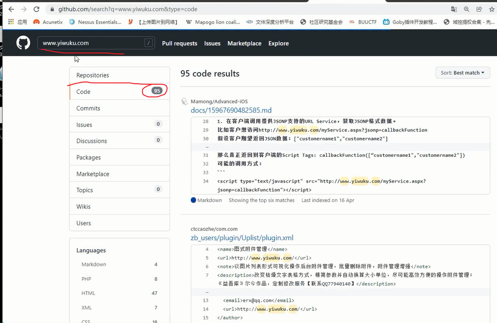Viewport: 497px width, 323px height.
Task: Click the blue Markdown language dot
Action: [x=193, y=200]
